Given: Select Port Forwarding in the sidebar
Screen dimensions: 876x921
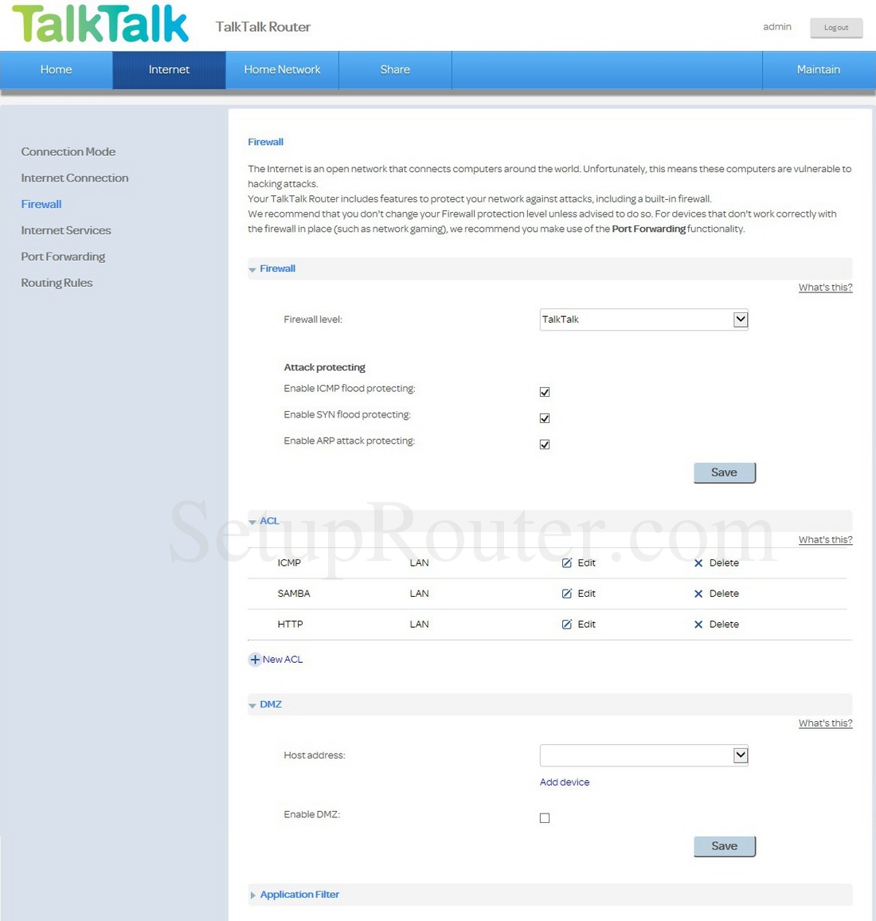Looking at the screenshot, I should [x=63, y=256].
